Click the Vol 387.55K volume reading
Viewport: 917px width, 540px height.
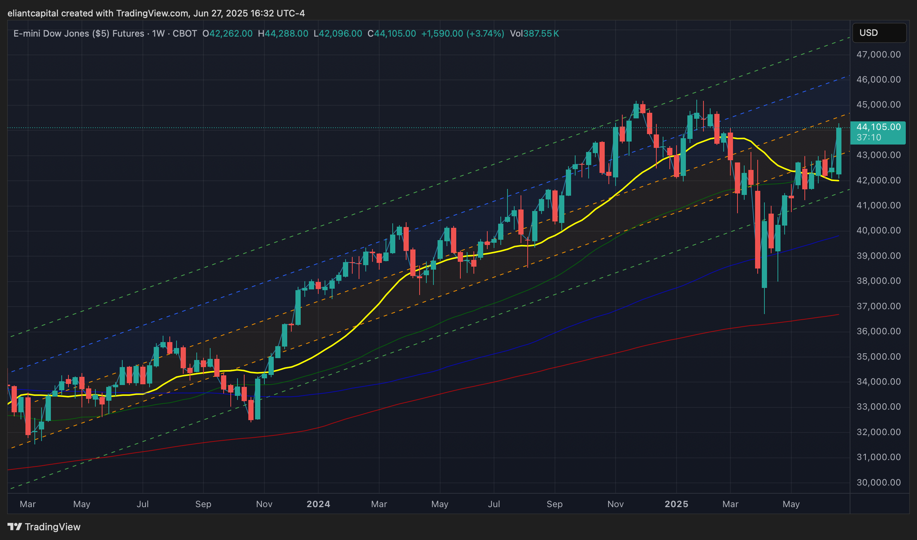point(534,34)
